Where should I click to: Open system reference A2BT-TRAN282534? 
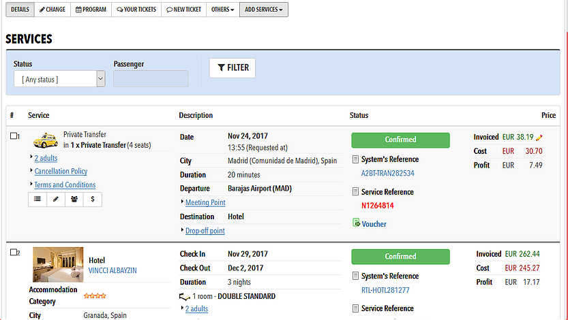[x=387, y=173]
